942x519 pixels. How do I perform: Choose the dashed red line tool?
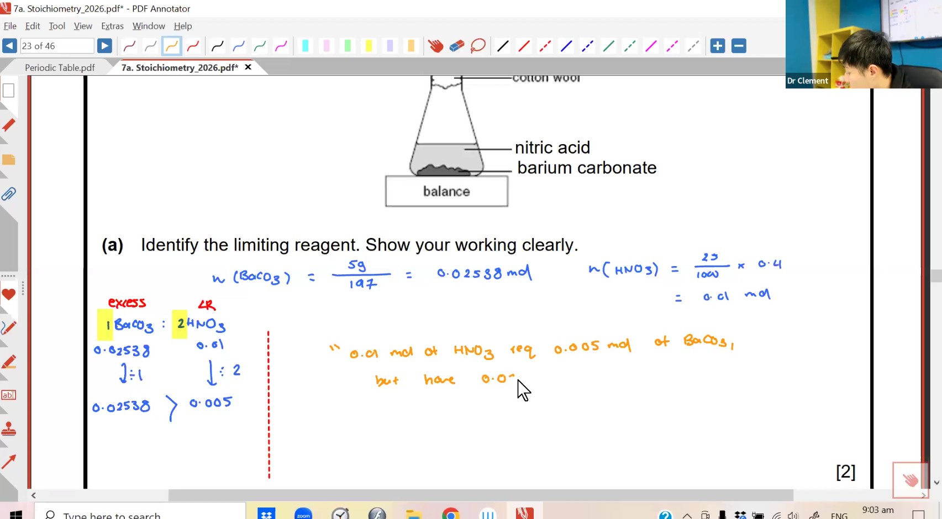(545, 46)
